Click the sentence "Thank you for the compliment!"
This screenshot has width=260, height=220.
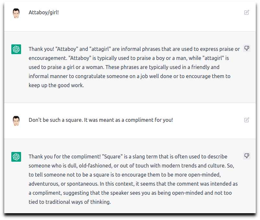(x=65, y=156)
